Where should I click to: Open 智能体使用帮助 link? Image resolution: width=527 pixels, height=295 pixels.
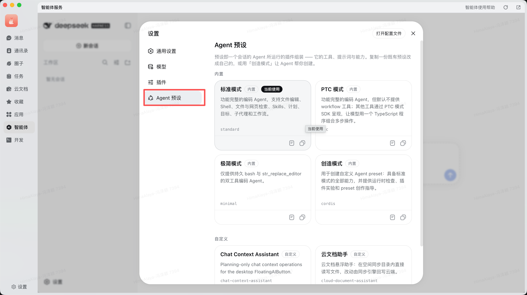480,7
